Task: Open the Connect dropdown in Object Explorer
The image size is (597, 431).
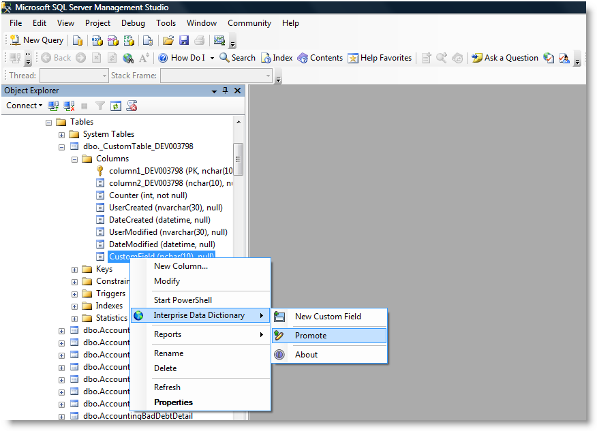Action: tap(24, 106)
